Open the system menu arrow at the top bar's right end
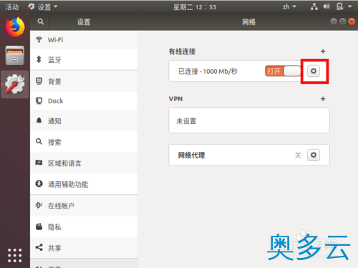The height and width of the screenshot is (268, 358). pyautogui.click(x=350, y=6)
